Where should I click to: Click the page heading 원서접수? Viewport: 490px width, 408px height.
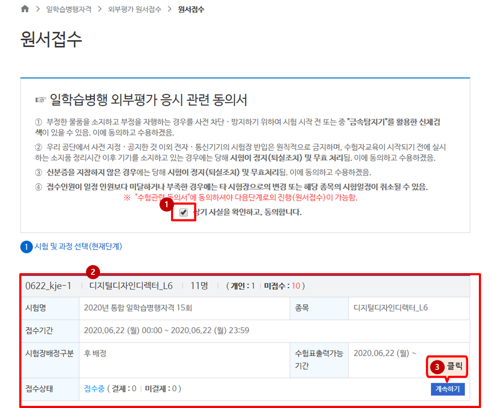click(51, 39)
